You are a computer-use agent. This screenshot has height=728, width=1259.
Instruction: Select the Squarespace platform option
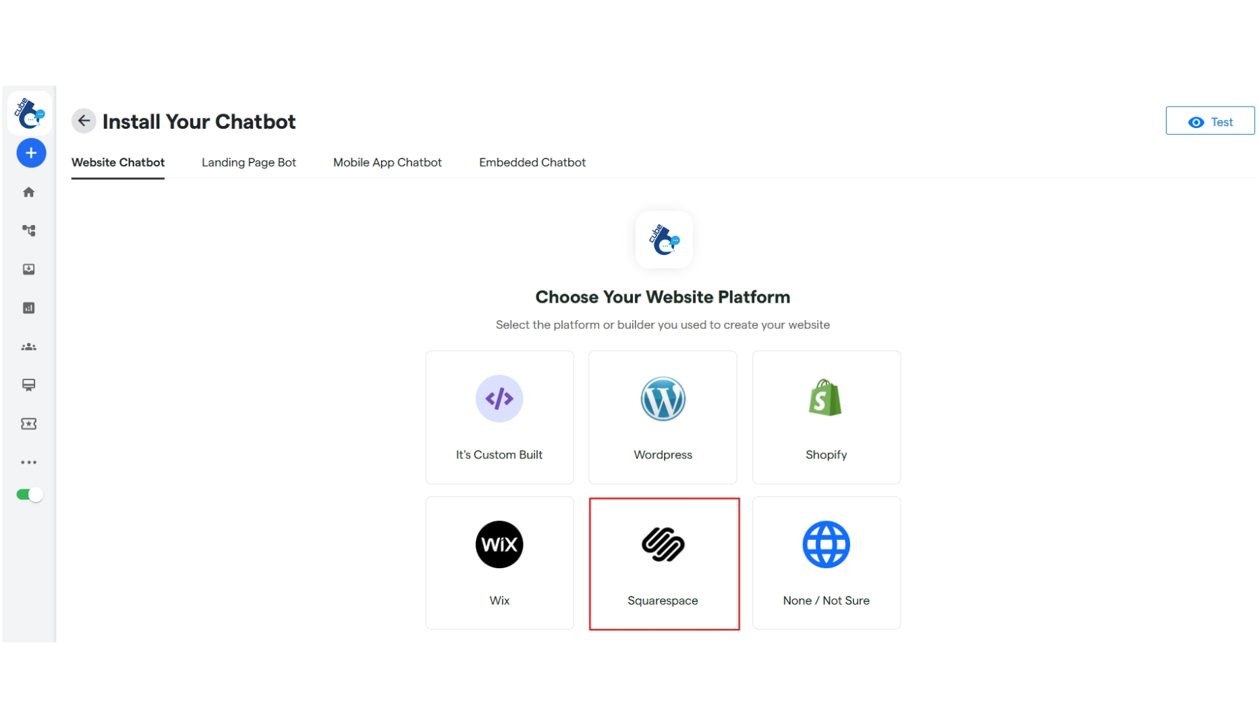[x=663, y=564]
